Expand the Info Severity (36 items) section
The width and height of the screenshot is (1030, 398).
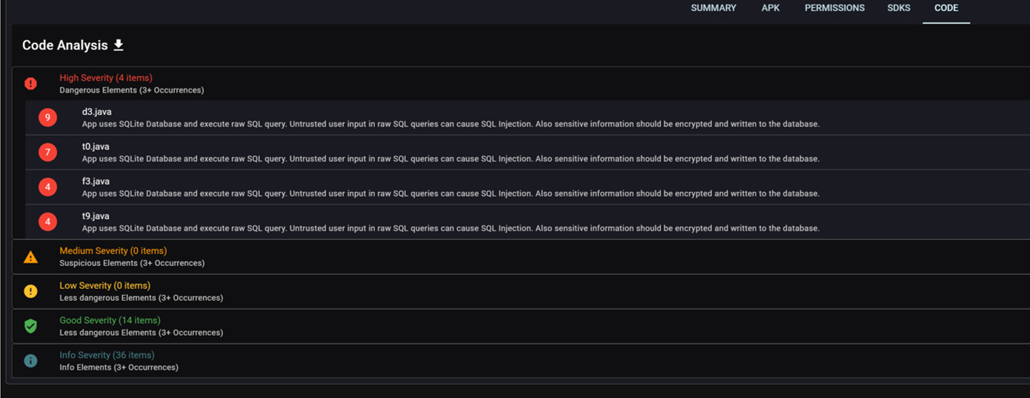coord(521,361)
